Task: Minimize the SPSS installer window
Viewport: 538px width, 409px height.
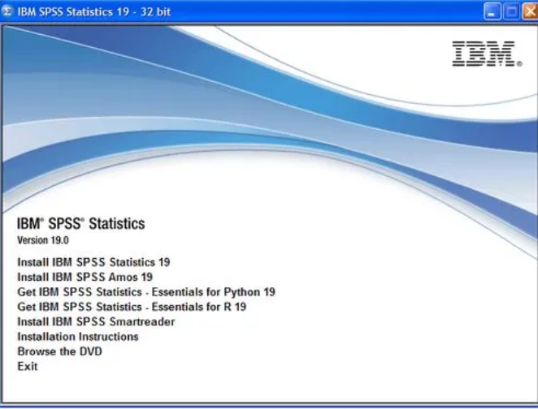Action: tap(492, 12)
